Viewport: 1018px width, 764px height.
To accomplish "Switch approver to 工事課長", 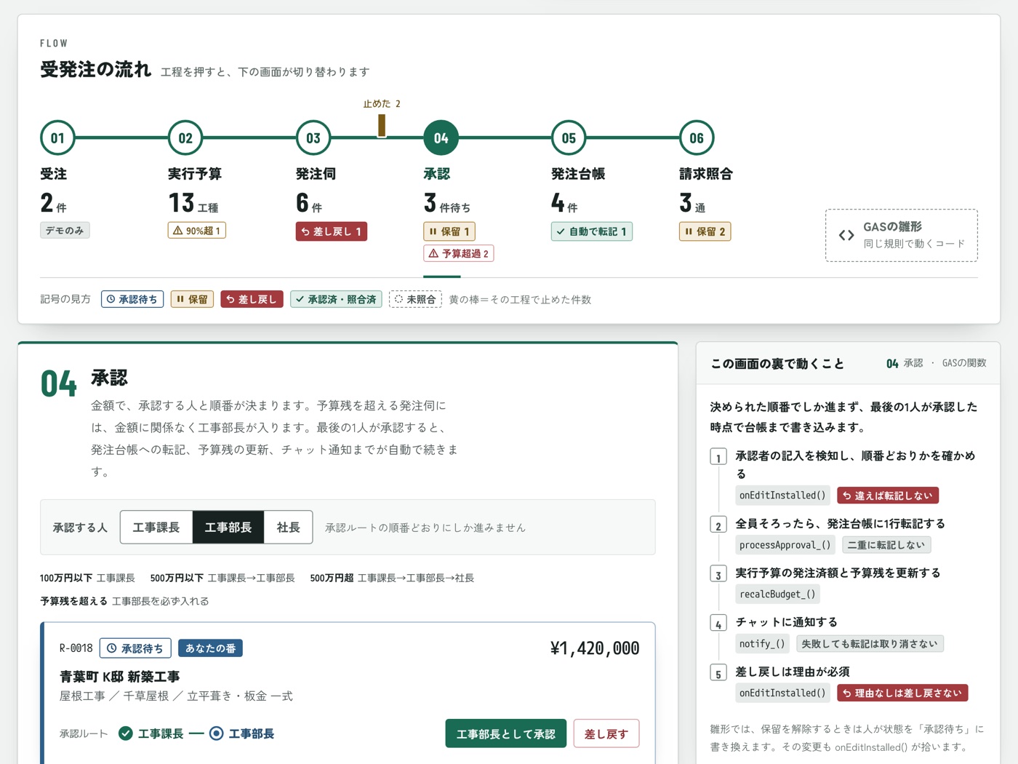I will coord(156,527).
